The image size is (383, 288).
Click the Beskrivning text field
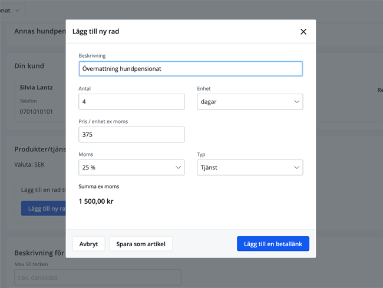click(190, 69)
